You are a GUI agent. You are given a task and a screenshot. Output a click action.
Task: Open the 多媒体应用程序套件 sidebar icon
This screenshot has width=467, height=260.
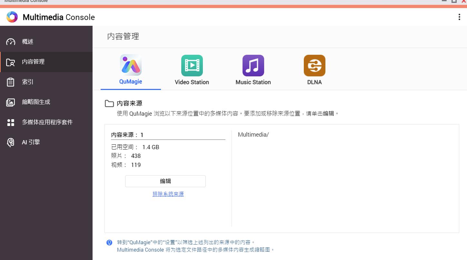(11, 122)
